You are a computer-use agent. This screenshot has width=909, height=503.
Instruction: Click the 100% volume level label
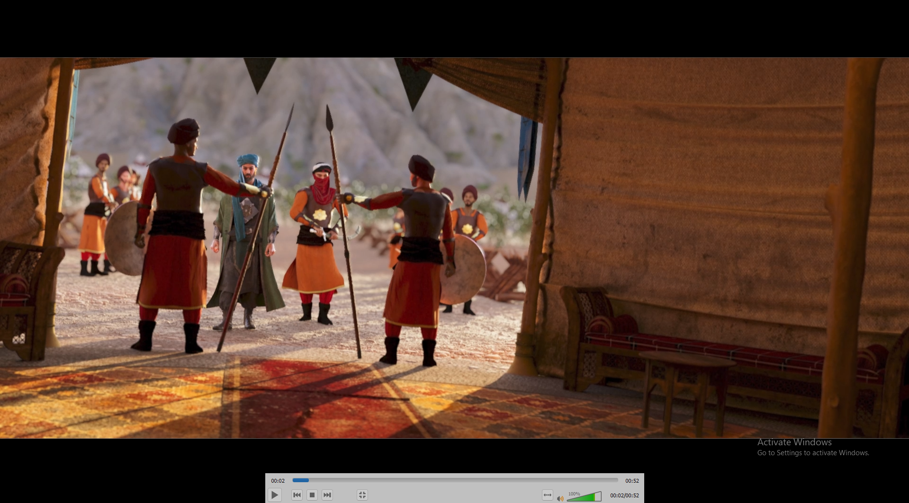[x=574, y=494]
